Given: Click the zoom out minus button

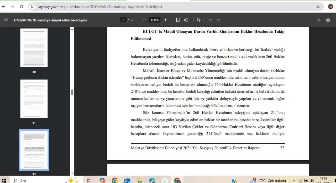Looking at the screenshot, I should click(x=144, y=20).
